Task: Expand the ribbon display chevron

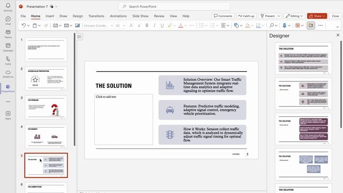Action: point(338,27)
